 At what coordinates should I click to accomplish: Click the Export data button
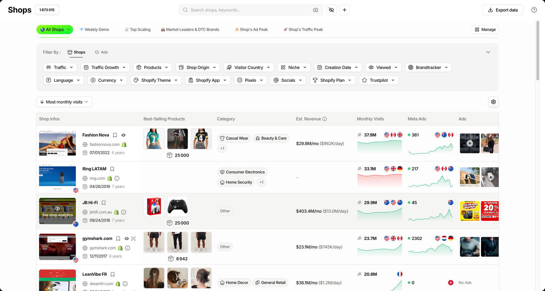tap(503, 10)
